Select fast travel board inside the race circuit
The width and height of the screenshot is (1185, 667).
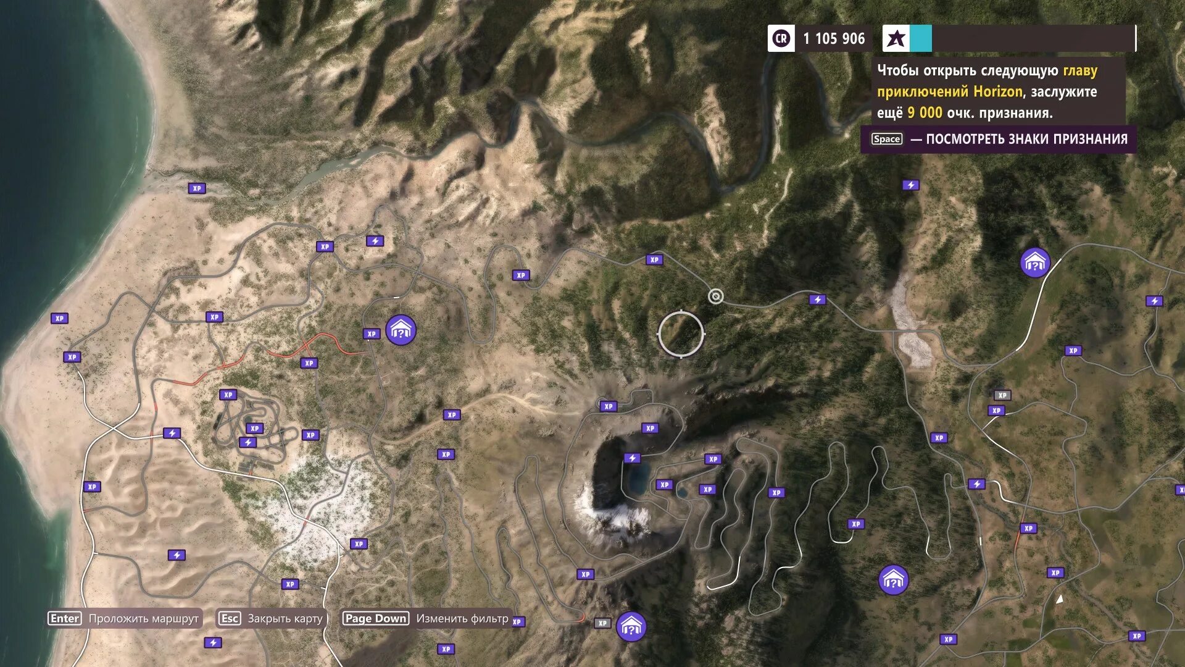[247, 442]
